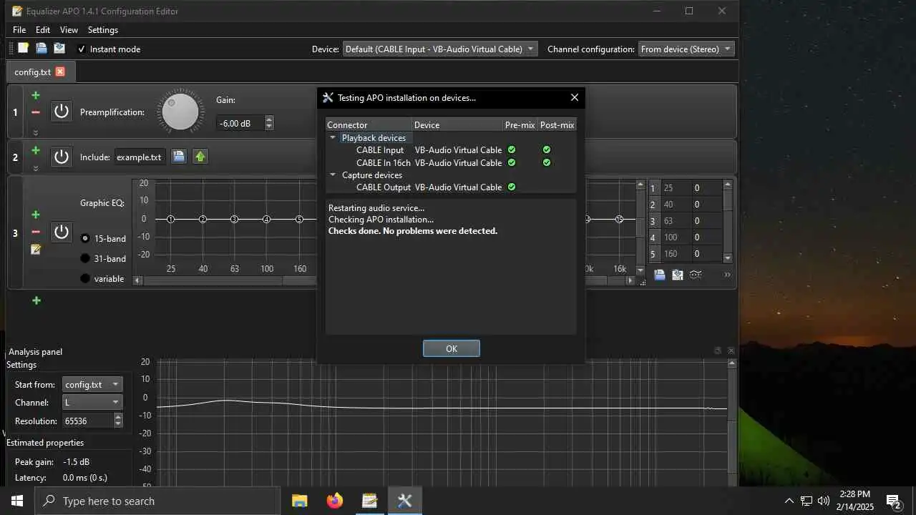Viewport: 916px width, 515px height.
Task: Select the CABLE Output device row
Action: (x=451, y=187)
